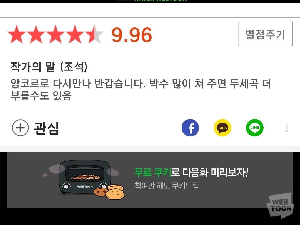Click the author's comment starting with 앙코르로

pos(141,89)
